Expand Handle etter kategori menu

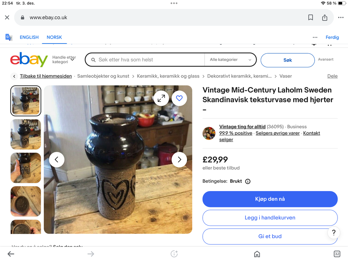(x=64, y=59)
